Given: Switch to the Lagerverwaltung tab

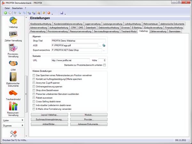Looking at the screenshot, I should coord(93,24).
